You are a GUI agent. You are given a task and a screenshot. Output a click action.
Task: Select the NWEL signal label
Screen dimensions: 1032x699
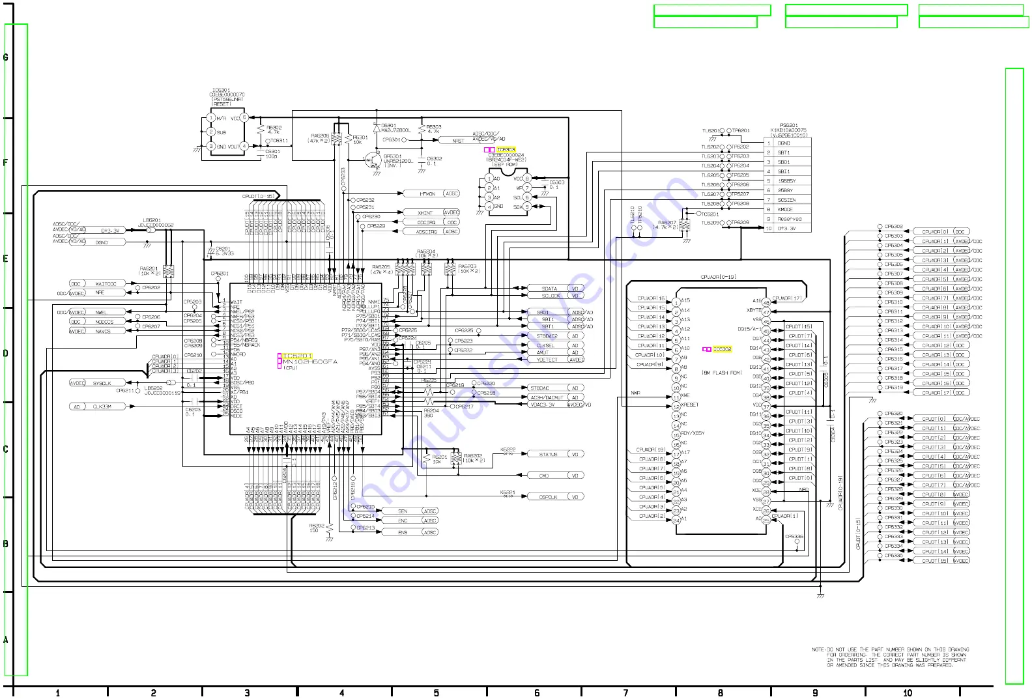click(x=100, y=313)
